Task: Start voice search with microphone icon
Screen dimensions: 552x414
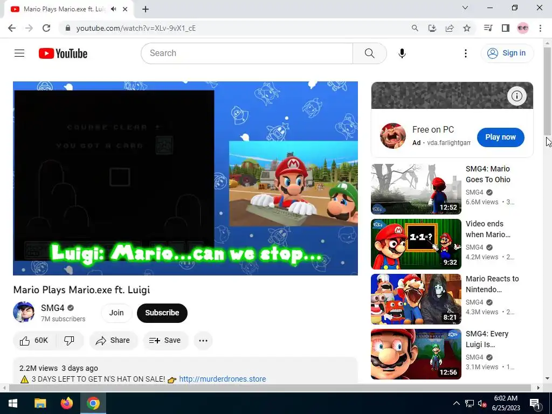Action: 402,53
